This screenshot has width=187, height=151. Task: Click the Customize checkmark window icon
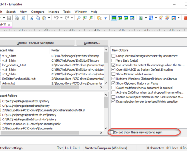pyautogui.click(x=173, y=18)
